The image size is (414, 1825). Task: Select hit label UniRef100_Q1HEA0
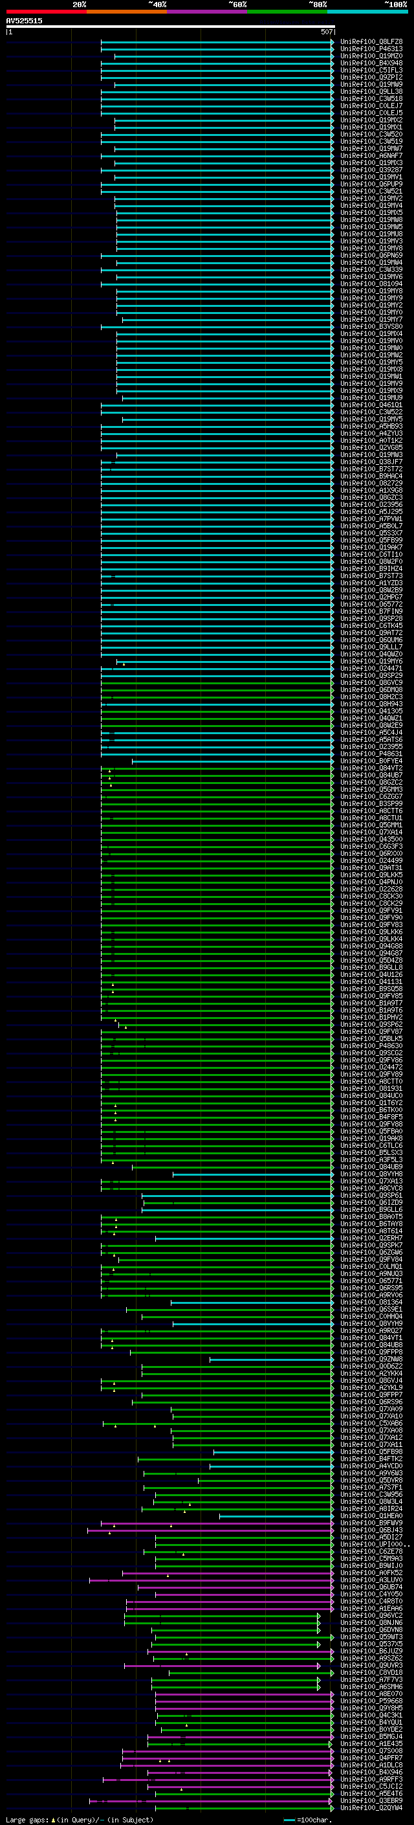371,1516
